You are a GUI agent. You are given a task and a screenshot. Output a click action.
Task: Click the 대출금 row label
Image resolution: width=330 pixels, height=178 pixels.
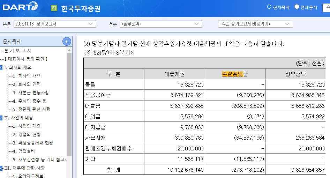coord(93,106)
